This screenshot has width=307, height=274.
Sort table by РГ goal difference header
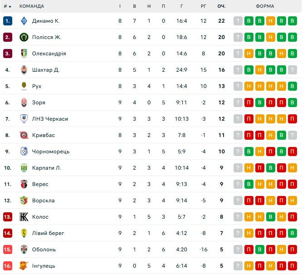pos(204,6)
